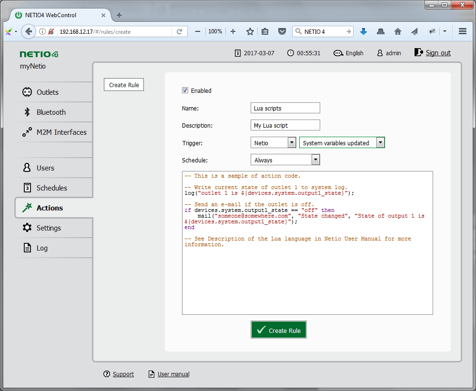Viewport: 476px width, 391px height.
Task: Click the colorful toolbar icon at far left
Action: point(9,31)
